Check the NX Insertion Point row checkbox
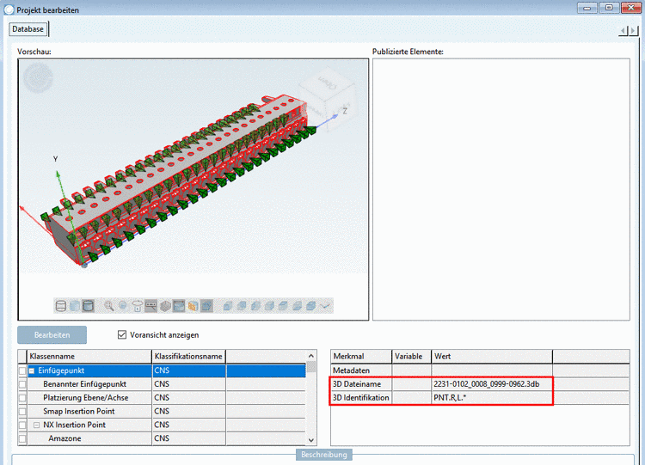The width and height of the screenshot is (645, 465). pos(22,425)
